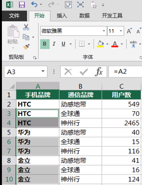Select row 5 header
142x185 pixels.
point(9,132)
